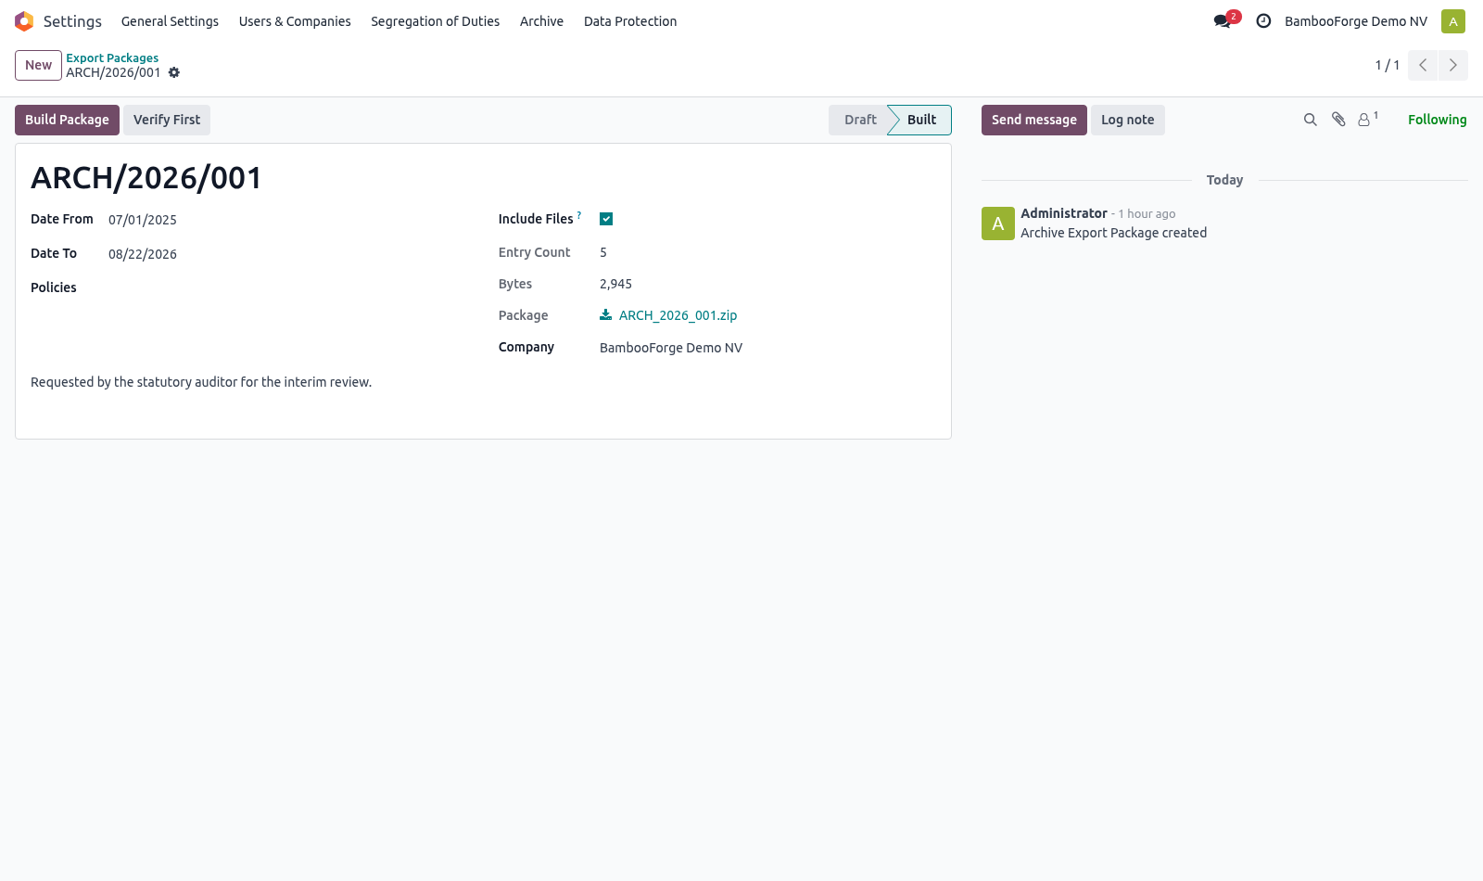Click the Following button

1437,120
